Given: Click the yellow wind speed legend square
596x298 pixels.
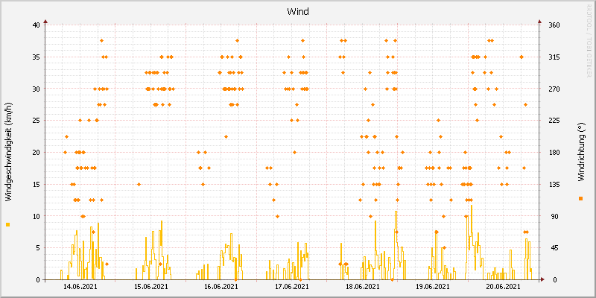Looking at the screenshot, I should (x=8, y=225).
